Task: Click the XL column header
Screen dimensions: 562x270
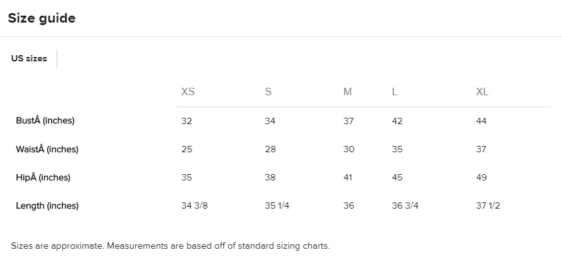Action: click(482, 91)
